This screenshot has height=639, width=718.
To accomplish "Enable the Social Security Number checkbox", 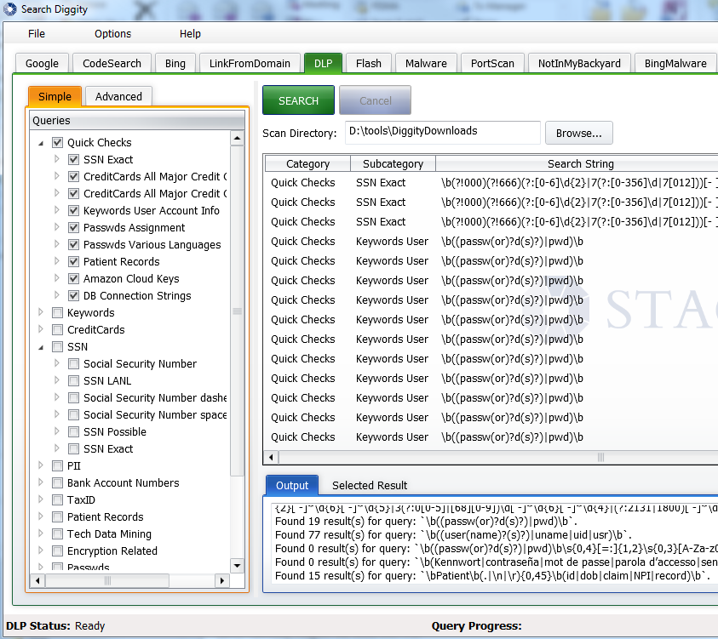I will (73, 364).
